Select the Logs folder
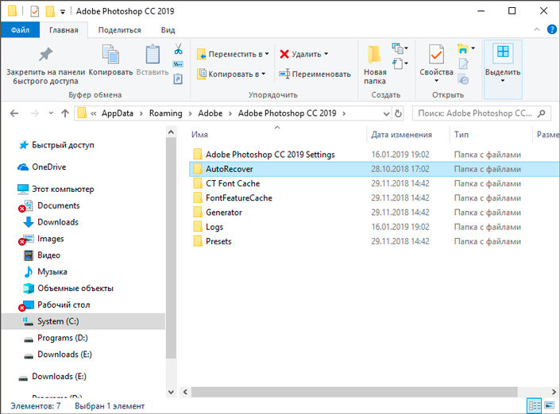Image resolution: width=560 pixels, height=414 pixels. pyautogui.click(x=208, y=227)
